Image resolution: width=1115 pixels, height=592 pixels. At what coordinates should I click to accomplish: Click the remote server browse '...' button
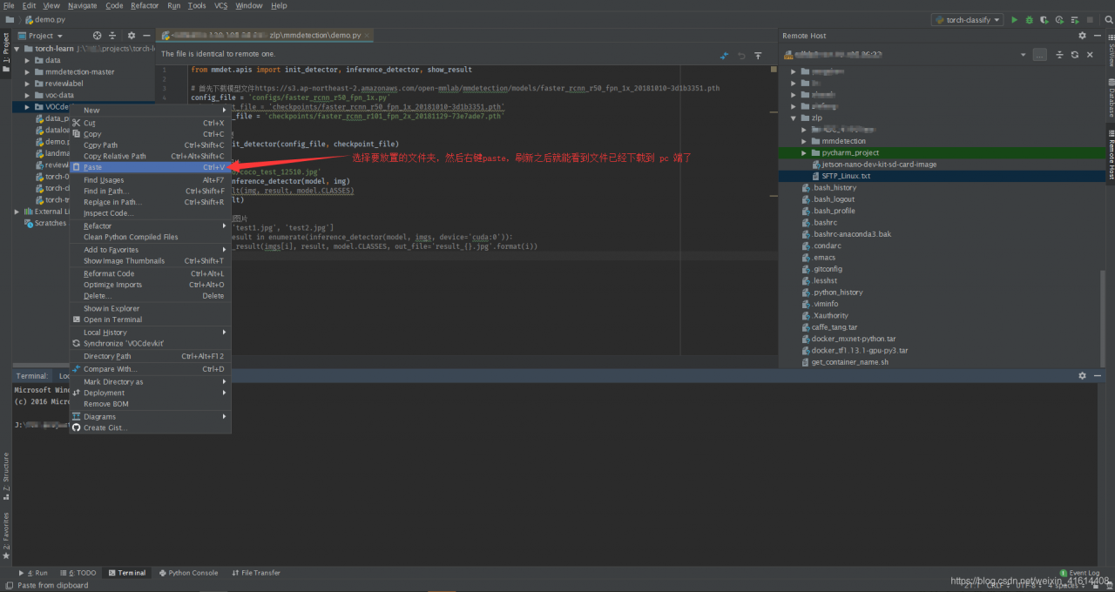[x=1040, y=54]
